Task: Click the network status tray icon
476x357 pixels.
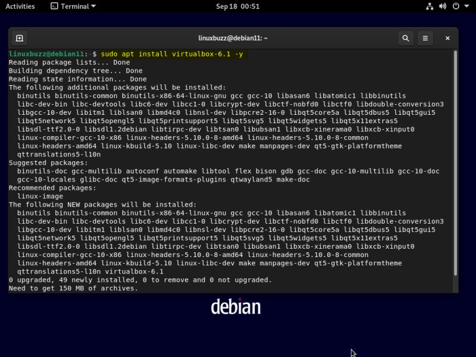Action: (x=430, y=7)
